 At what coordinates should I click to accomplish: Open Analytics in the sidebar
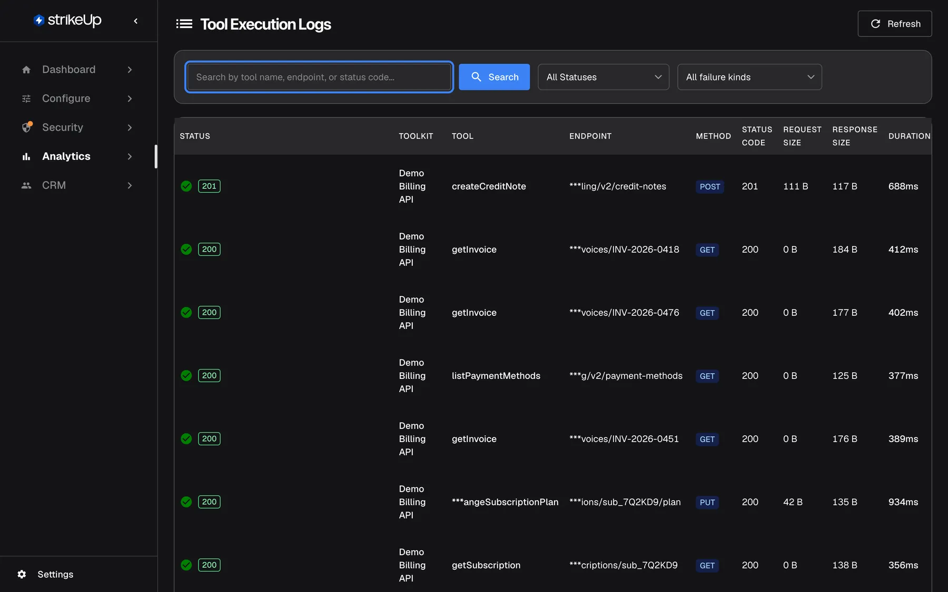[77, 156]
